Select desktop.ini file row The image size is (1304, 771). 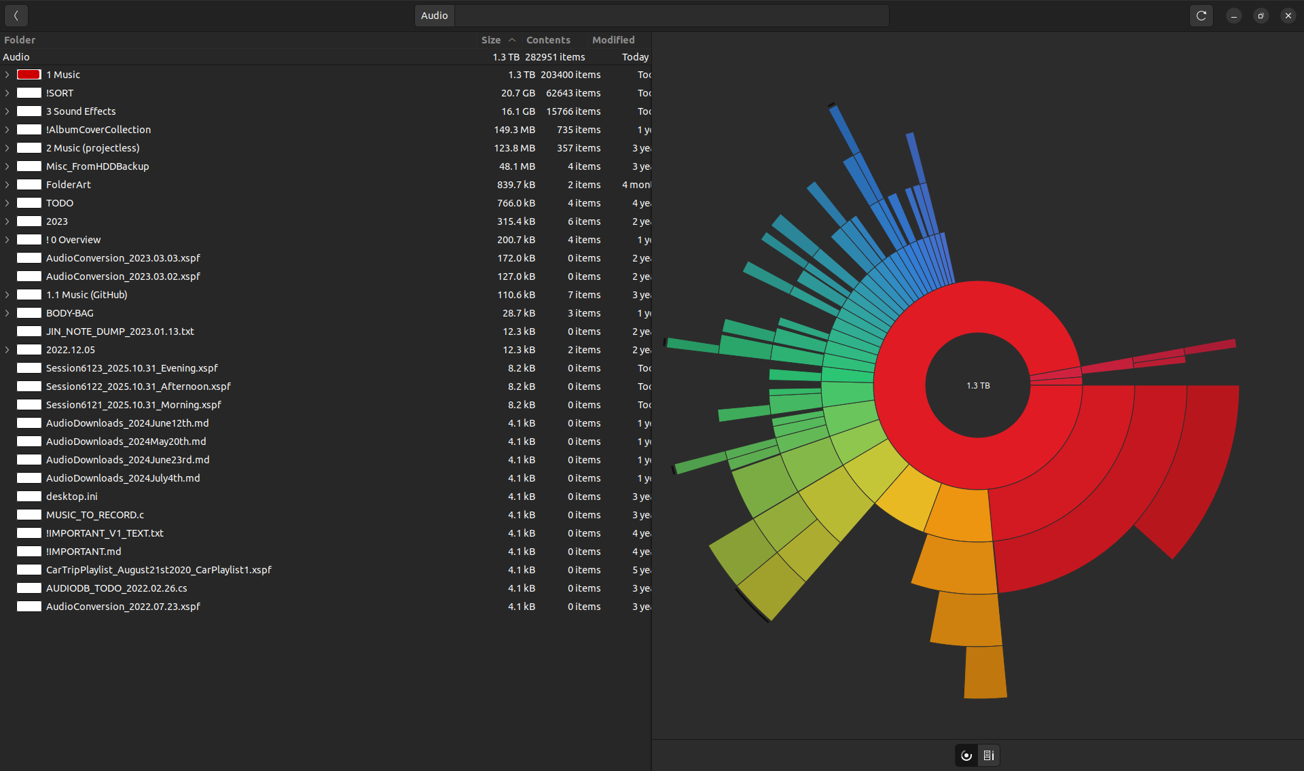click(x=72, y=497)
